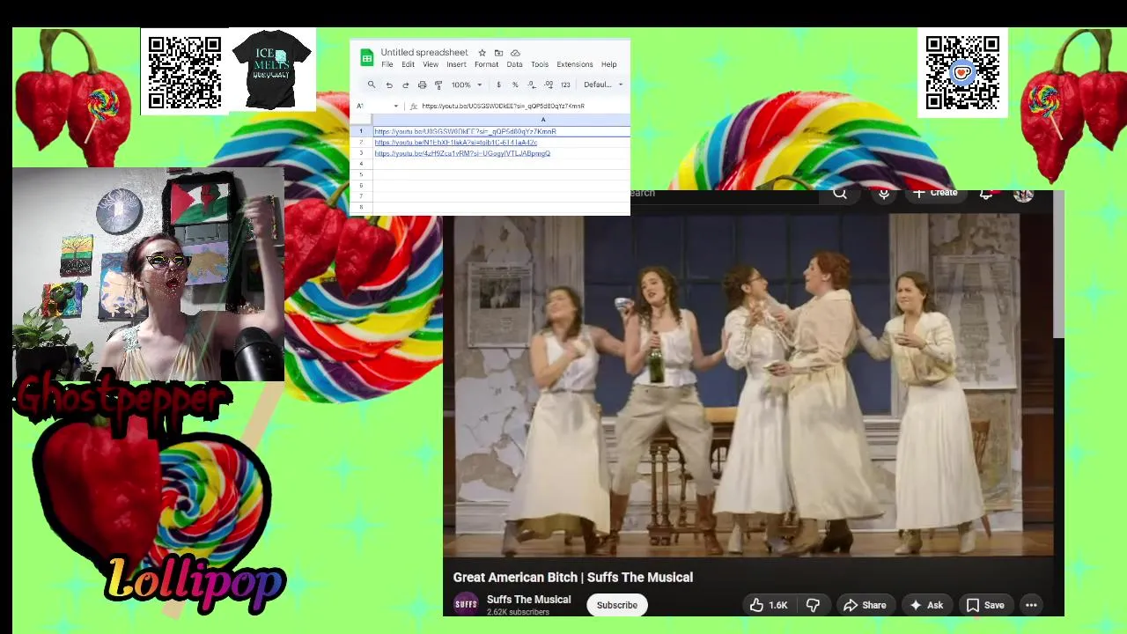Viewport: 1127px width, 634px height.
Task: Click the left QR code beside the shirt
Action: click(x=185, y=72)
